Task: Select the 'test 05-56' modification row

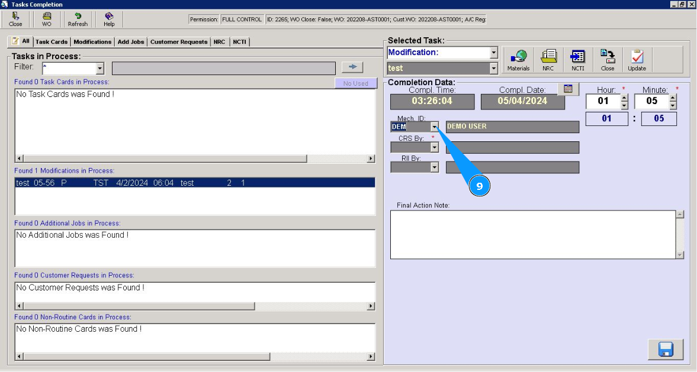Action: 195,183
